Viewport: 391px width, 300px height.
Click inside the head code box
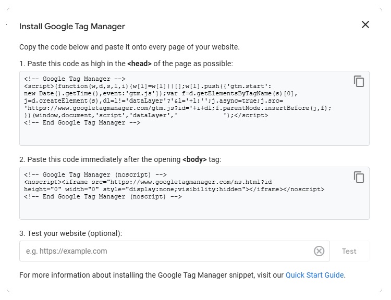point(194,108)
